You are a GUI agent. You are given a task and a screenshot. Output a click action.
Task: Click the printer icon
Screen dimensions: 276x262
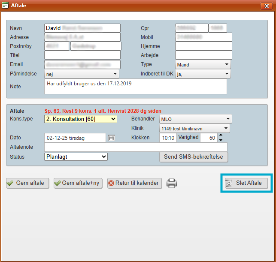pyautogui.click(x=172, y=183)
